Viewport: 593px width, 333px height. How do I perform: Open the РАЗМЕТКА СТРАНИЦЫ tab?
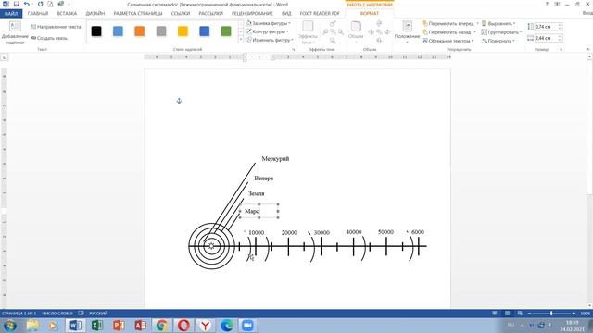[138, 14]
